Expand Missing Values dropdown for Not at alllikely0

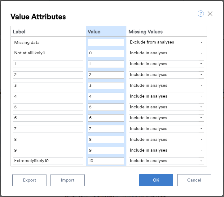point(166,53)
